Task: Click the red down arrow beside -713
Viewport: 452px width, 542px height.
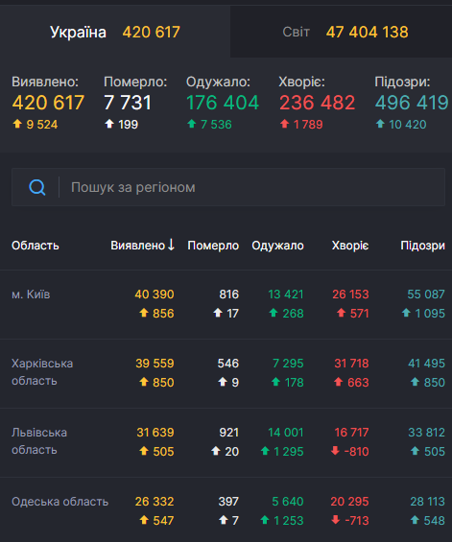Action: (335, 520)
